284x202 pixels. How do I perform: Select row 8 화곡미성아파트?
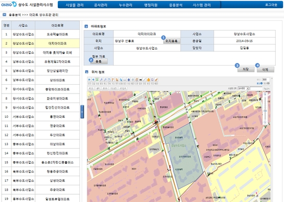pyautogui.click(x=41, y=98)
